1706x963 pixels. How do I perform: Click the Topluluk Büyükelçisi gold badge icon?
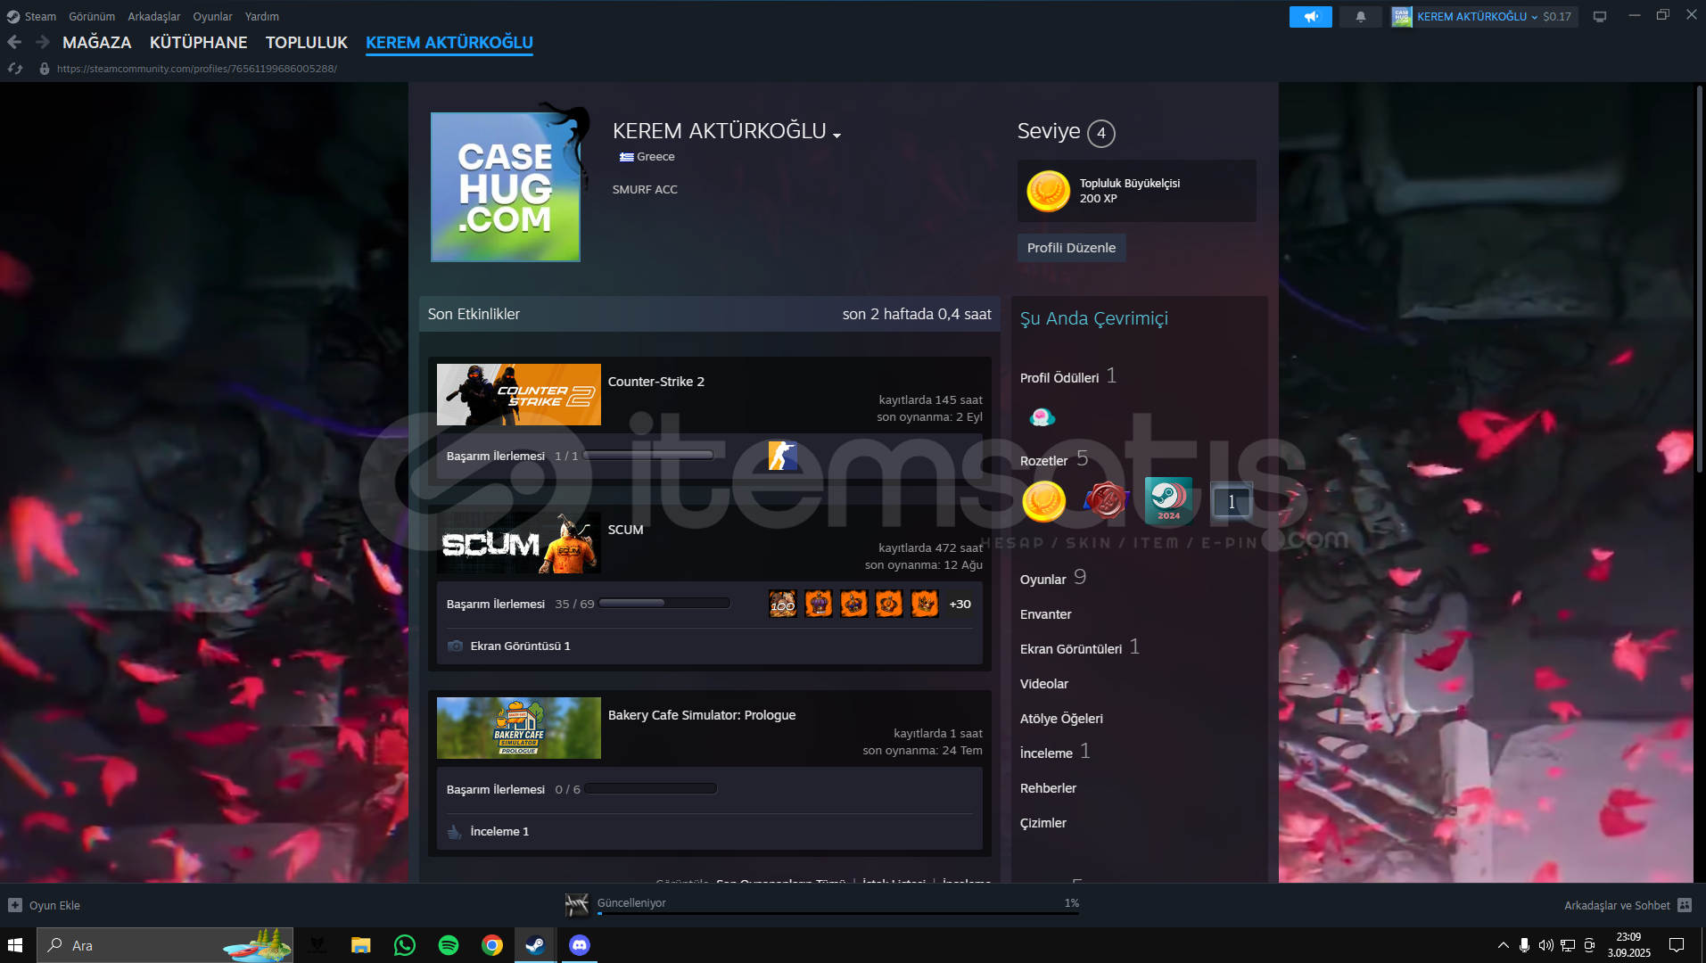tap(1048, 191)
